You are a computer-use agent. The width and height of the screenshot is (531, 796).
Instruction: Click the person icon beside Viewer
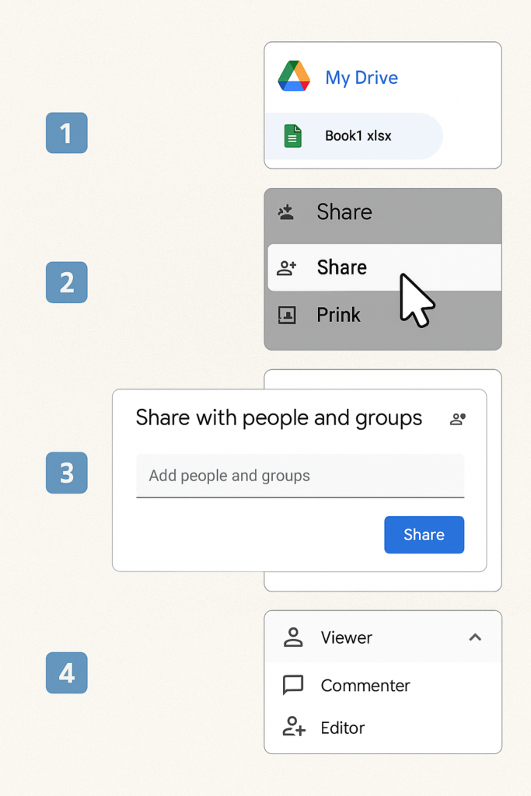click(293, 638)
